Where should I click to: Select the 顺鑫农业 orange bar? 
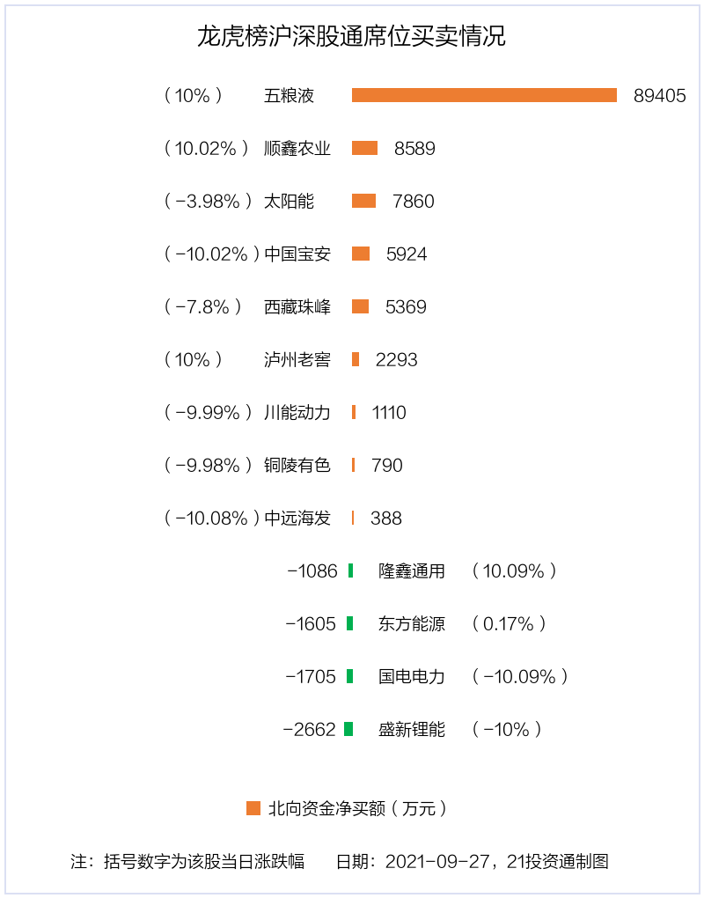(364, 148)
